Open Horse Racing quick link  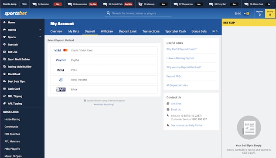click(12, 119)
